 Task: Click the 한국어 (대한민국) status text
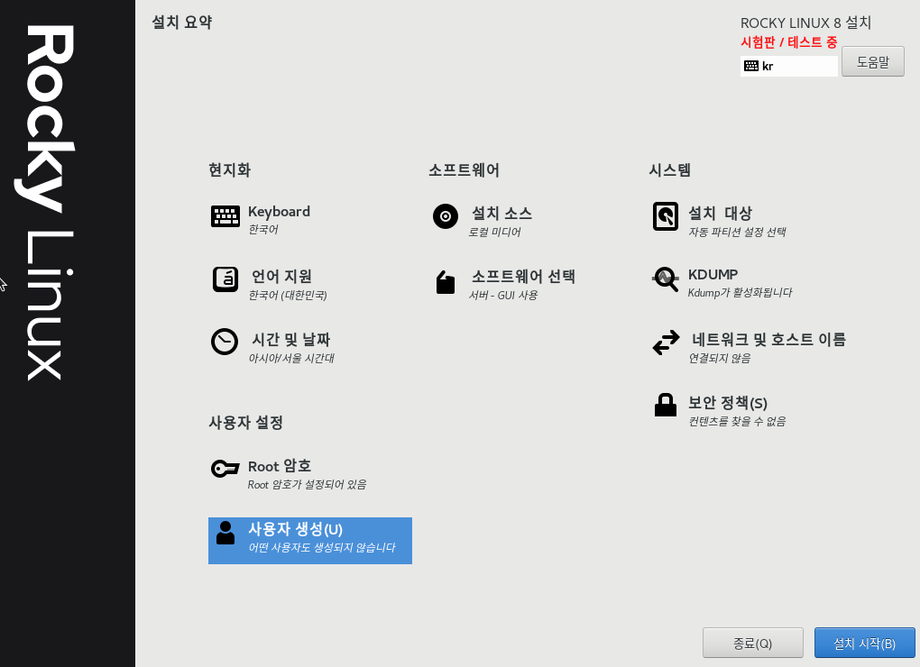pyautogui.click(x=288, y=295)
